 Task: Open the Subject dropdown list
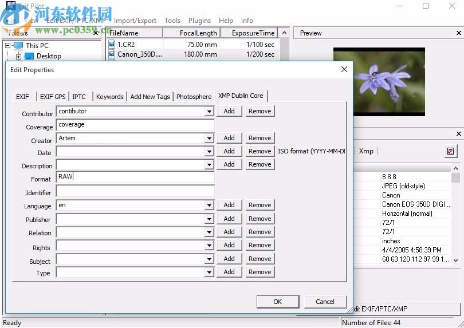(209, 259)
